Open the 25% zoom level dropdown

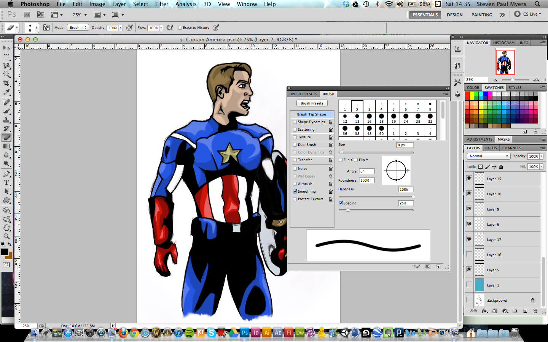[85, 15]
